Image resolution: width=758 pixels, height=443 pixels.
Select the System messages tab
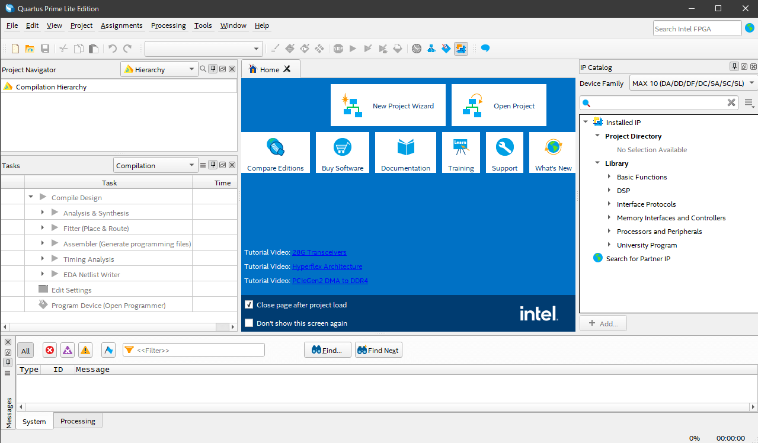(x=34, y=422)
